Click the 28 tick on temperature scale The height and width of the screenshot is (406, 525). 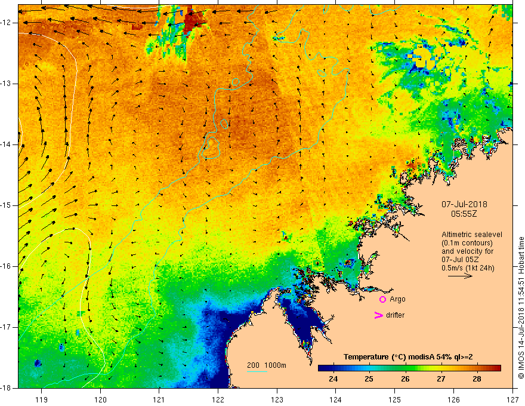pyautogui.click(x=477, y=379)
